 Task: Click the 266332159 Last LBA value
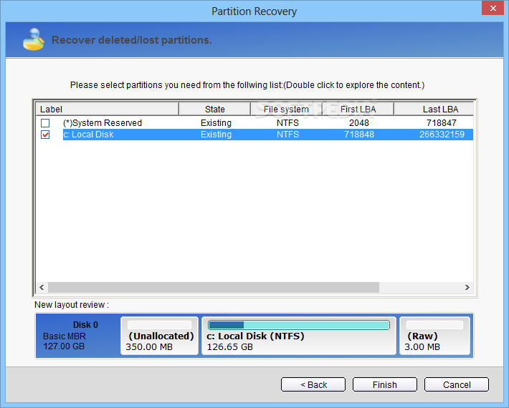pyautogui.click(x=442, y=135)
